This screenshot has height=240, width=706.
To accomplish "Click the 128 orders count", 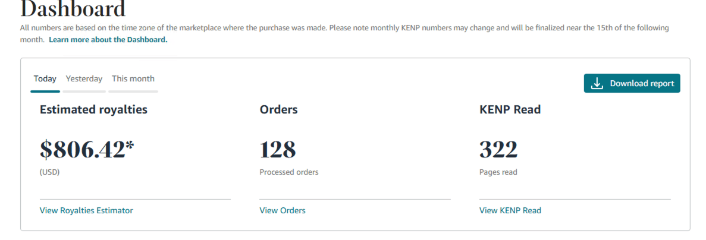I will (277, 149).
